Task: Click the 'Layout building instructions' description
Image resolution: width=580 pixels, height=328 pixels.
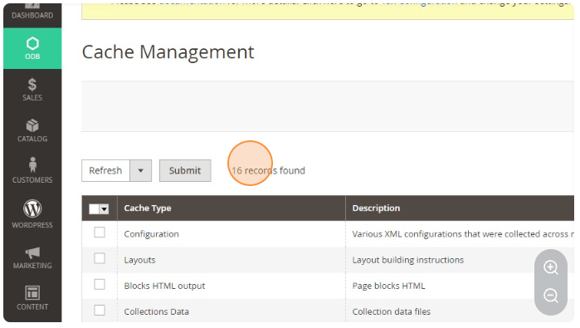Action: [407, 260]
